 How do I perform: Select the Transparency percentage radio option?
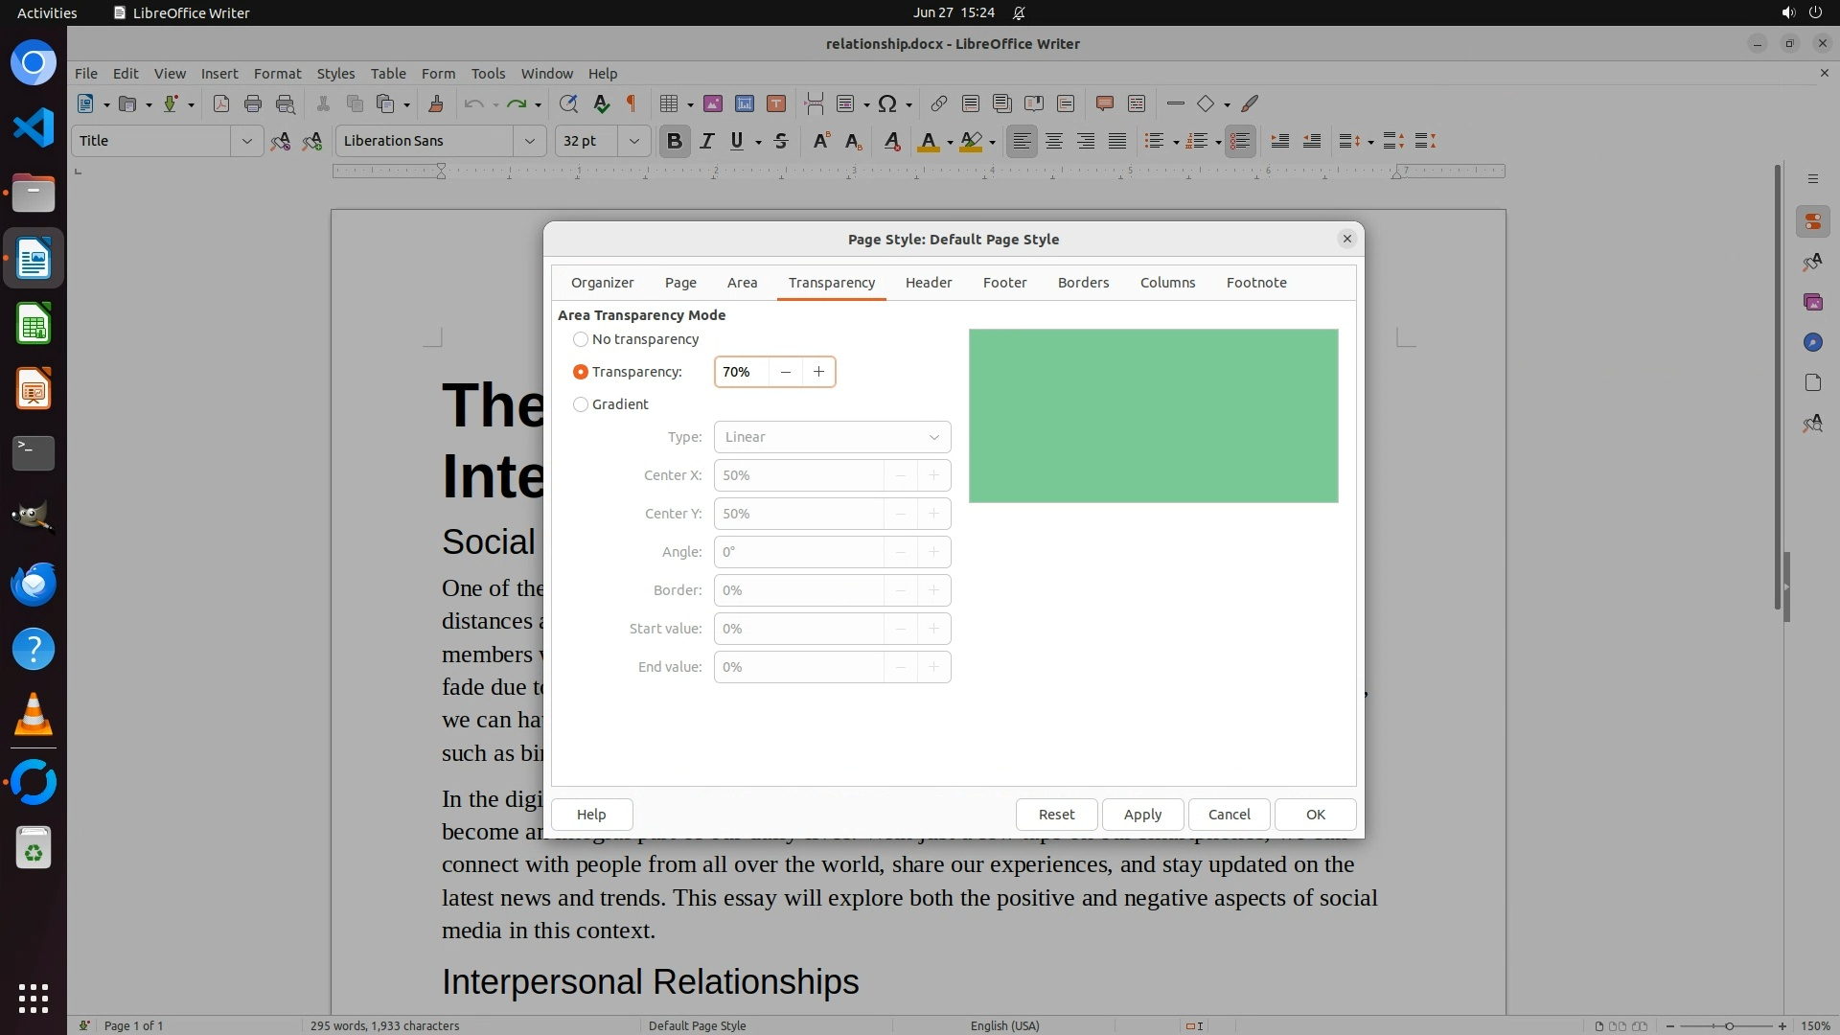pos(581,372)
